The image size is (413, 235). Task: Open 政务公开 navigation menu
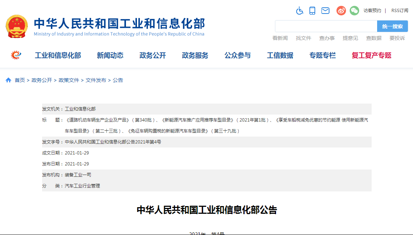153,55
